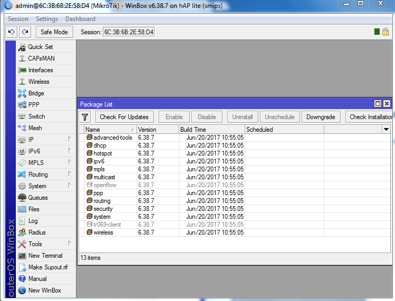This screenshot has height=301, width=395.
Task: Sort by the Build Time column header
Action: (x=212, y=130)
